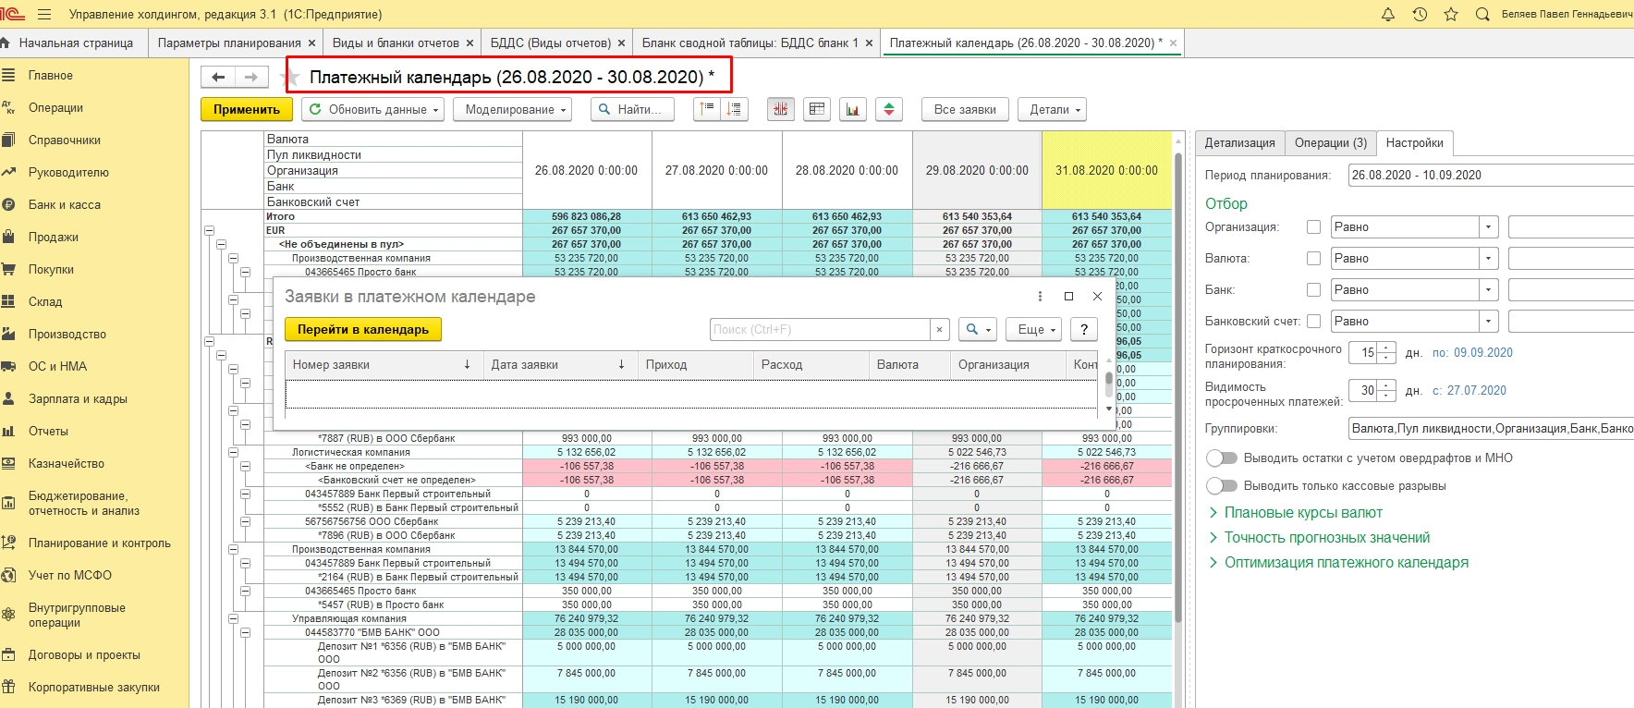Viewport: 1634px width, 708px height.
Task: Click the red-green up/down arrows icon
Action: (888, 109)
